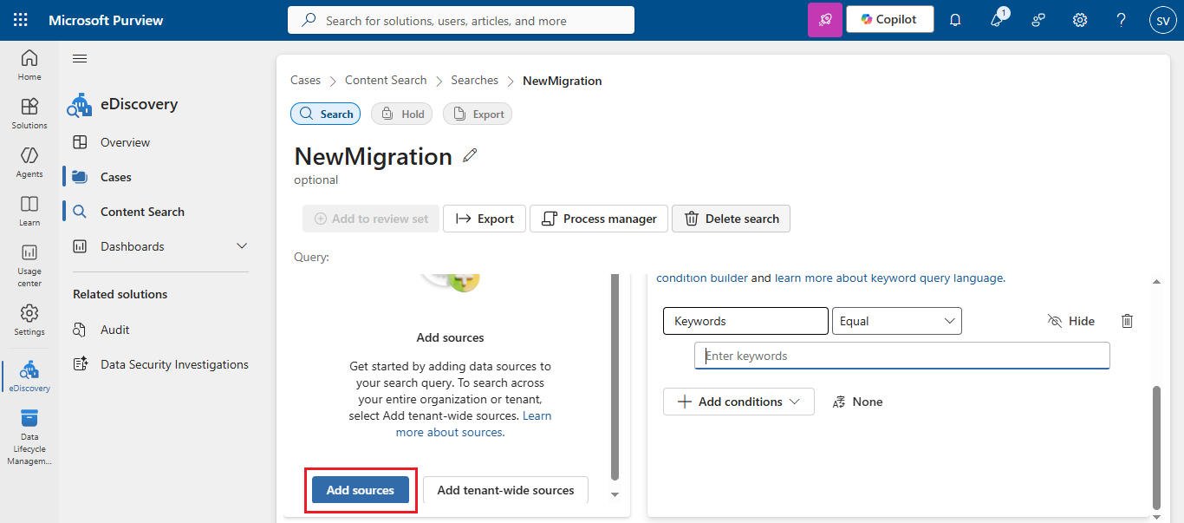Viewport: 1184px width, 523px height.
Task: Click the Export toolbar button
Action: (x=485, y=219)
